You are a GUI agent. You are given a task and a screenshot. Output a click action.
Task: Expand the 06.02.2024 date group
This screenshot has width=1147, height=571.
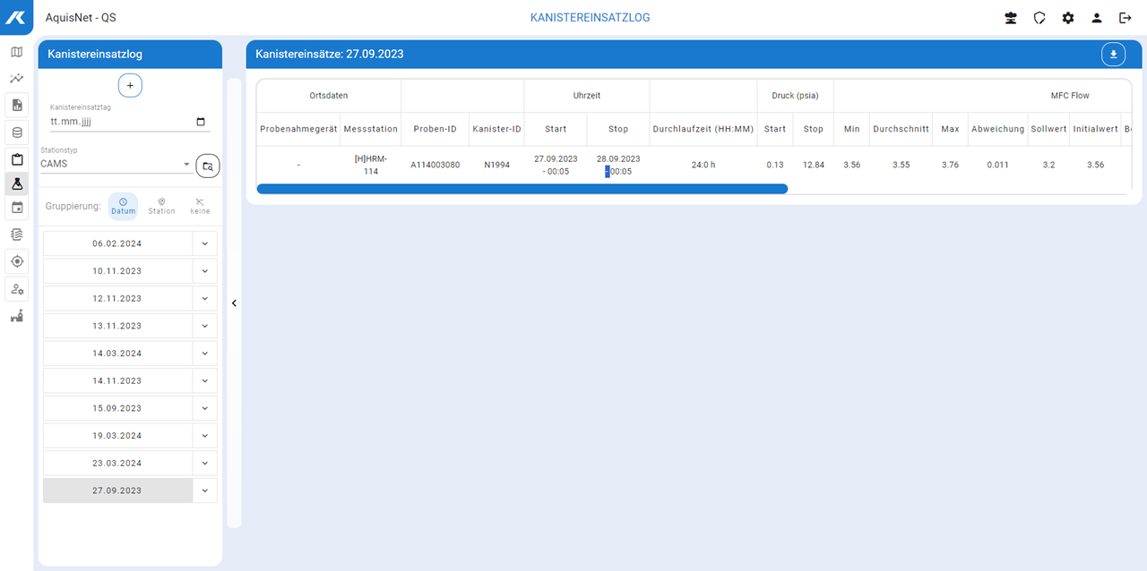click(x=204, y=243)
